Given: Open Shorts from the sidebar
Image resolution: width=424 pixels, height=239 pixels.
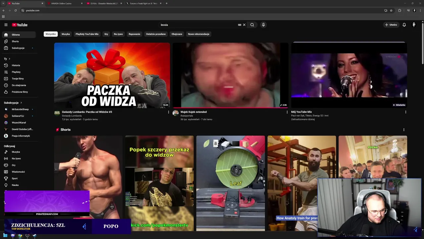Looking at the screenshot, I should click(x=19, y=41).
